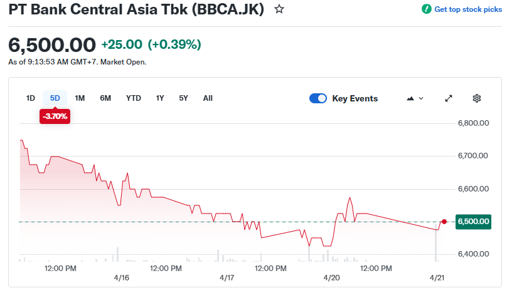Image resolution: width=507 pixels, height=293 pixels.
Task: Select the 5Y time range
Action: click(x=183, y=98)
